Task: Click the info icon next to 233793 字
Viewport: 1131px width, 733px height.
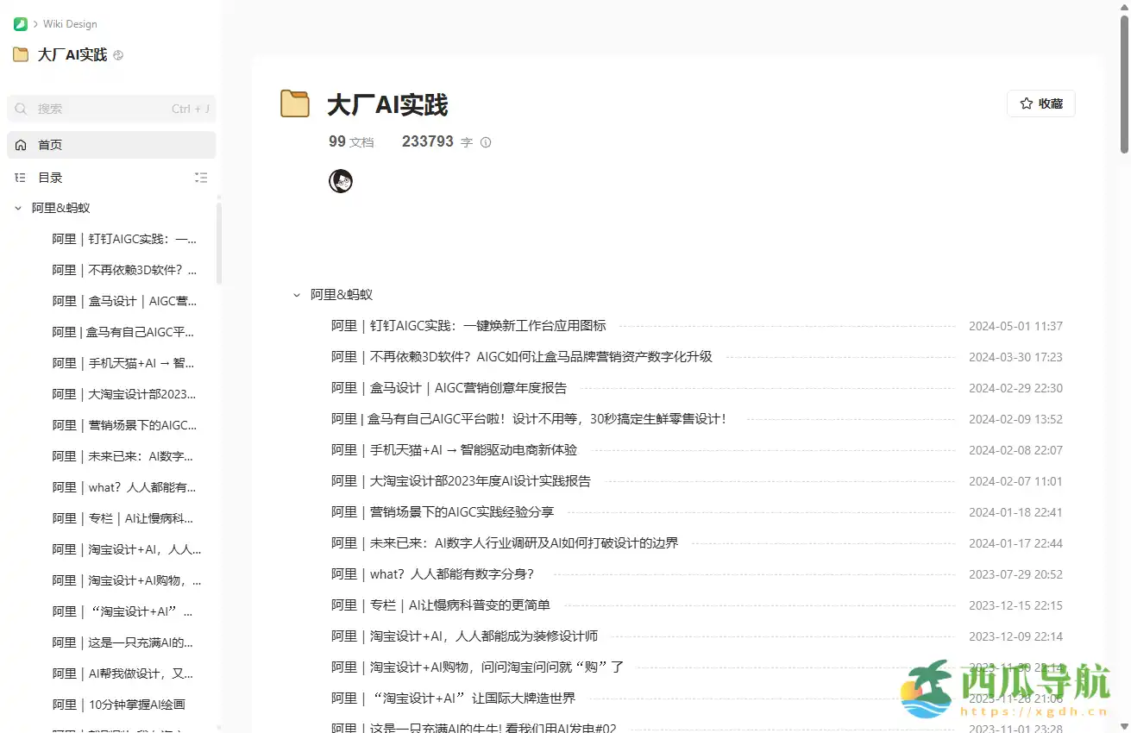Action: 485,142
